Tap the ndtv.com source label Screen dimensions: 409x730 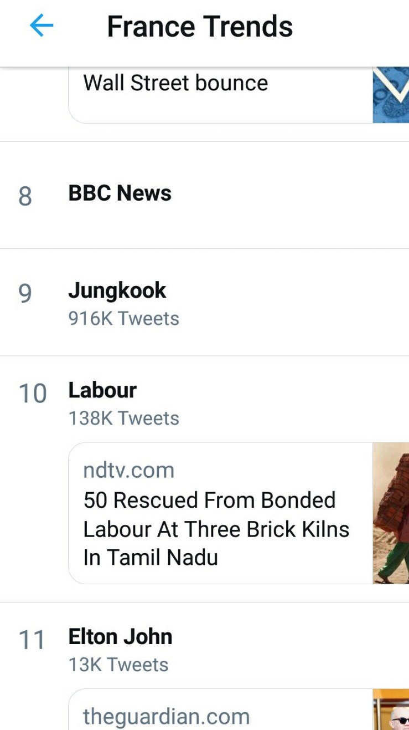point(128,471)
